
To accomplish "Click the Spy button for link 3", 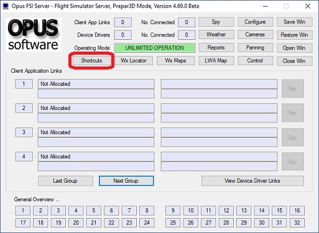I will pyautogui.click(x=293, y=137).
